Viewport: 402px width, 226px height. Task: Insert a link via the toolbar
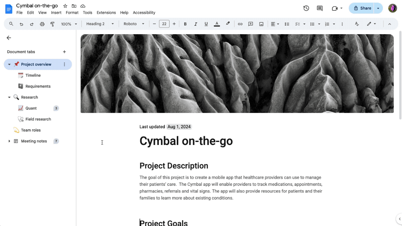click(x=240, y=24)
